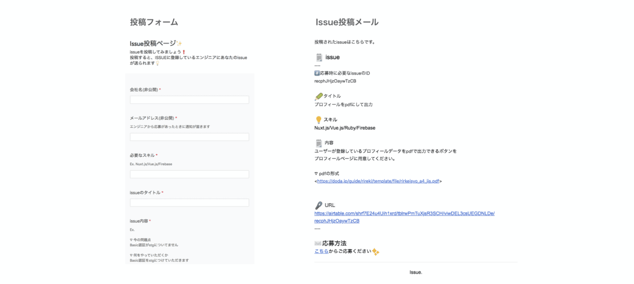634x284 pixels.
Task: Click the Issue投稿メール heading
Action: pyautogui.click(x=347, y=22)
